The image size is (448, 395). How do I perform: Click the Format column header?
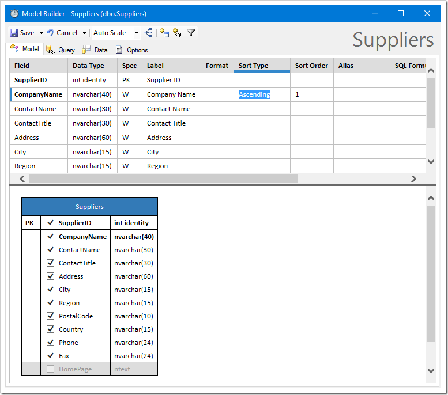pyautogui.click(x=217, y=66)
